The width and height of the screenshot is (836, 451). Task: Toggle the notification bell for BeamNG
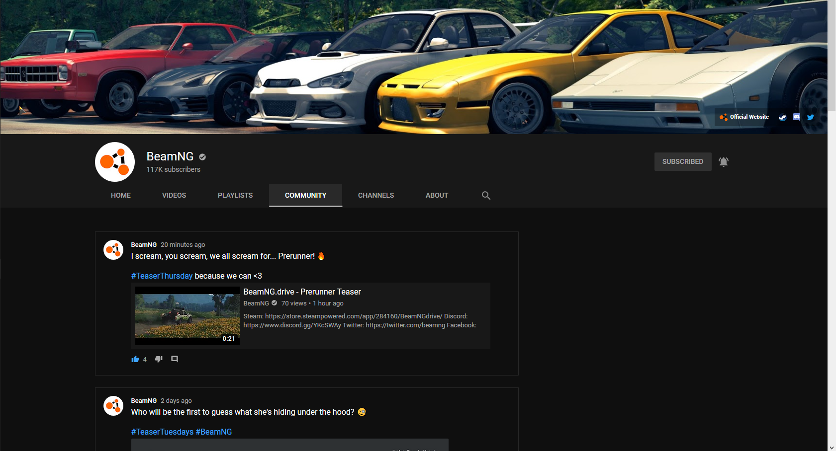pos(724,161)
